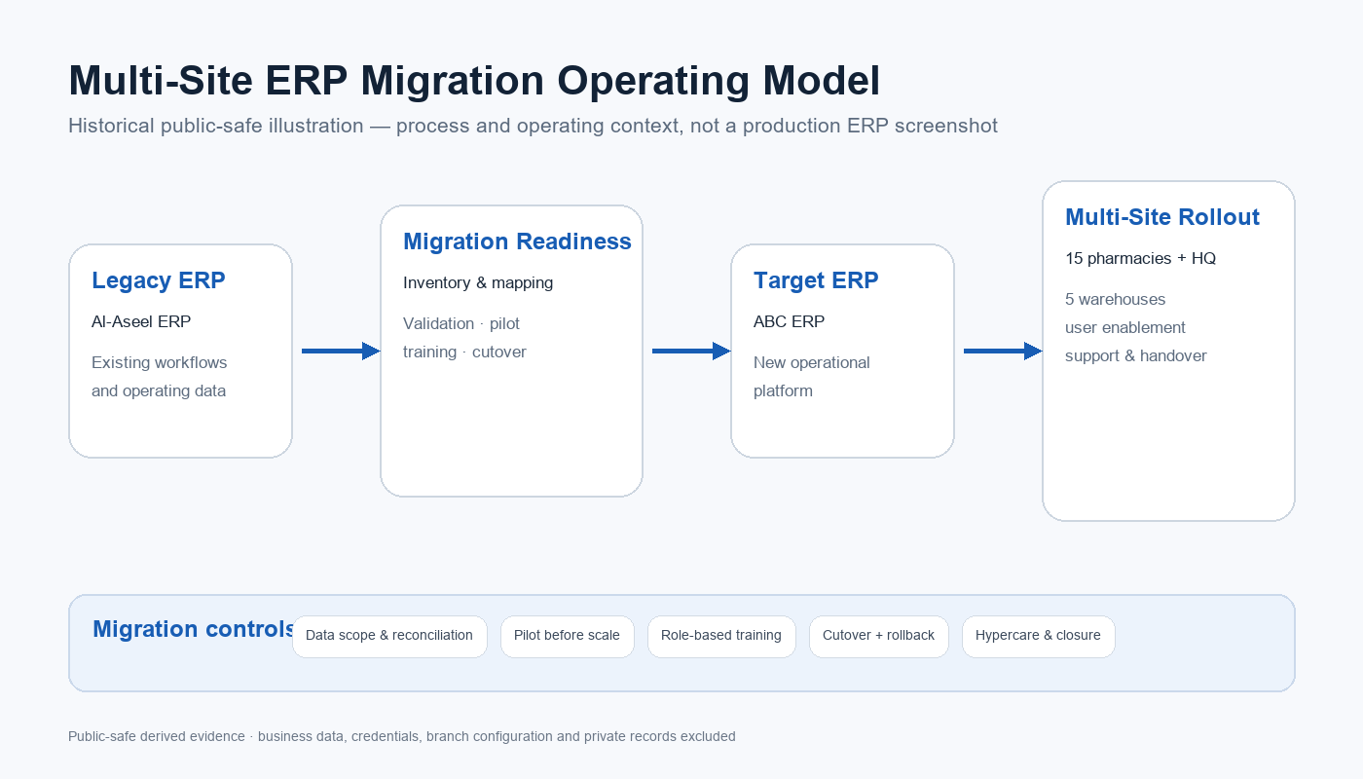Image resolution: width=1363 pixels, height=779 pixels.
Task: Click the user enablement line
Action: pyautogui.click(x=1125, y=327)
